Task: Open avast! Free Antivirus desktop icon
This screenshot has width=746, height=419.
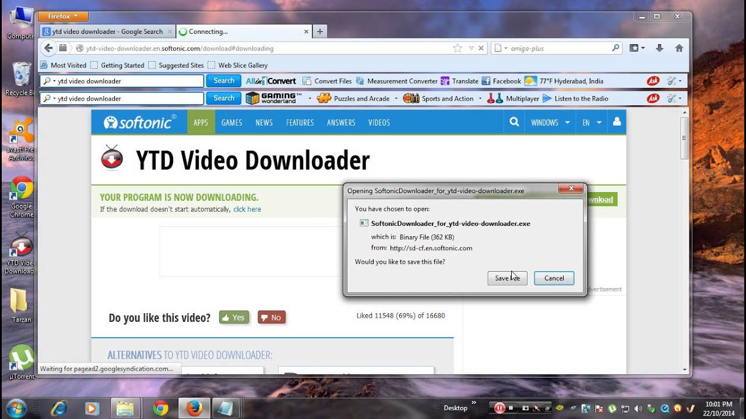Action: click(x=22, y=140)
